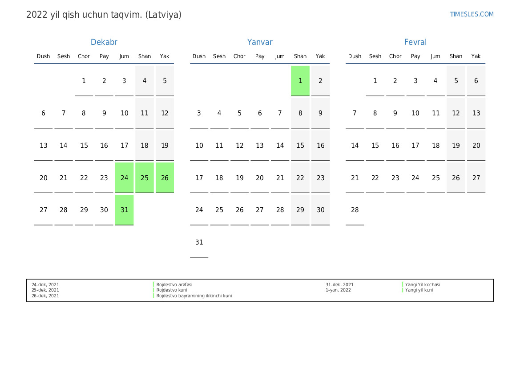Image resolution: width=520 pixels, height=367 pixels.
Task: Click the page title '2022 yil qish uchun taqvim'
Action: (x=104, y=15)
